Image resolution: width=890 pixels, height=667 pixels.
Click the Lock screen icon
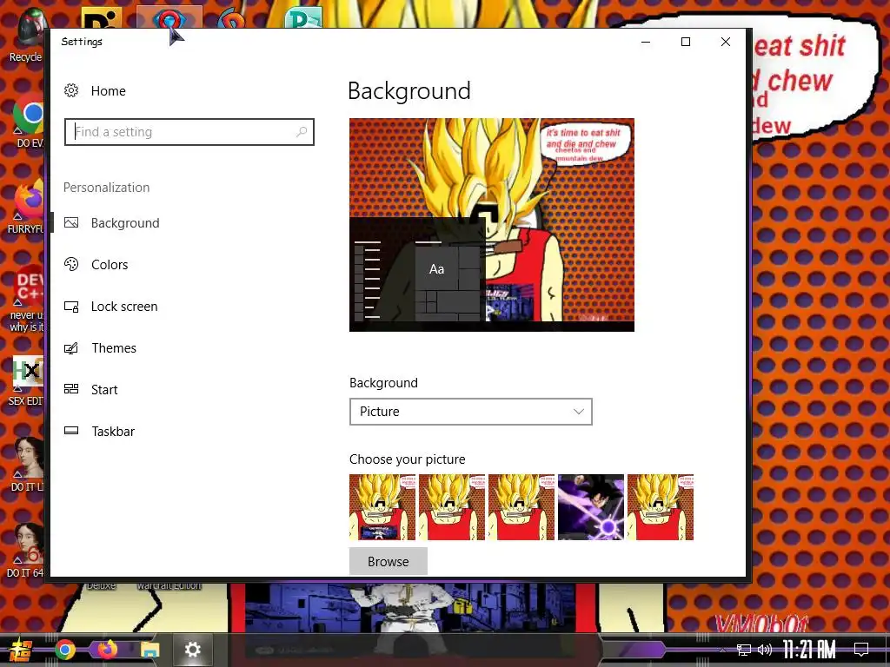pos(71,307)
